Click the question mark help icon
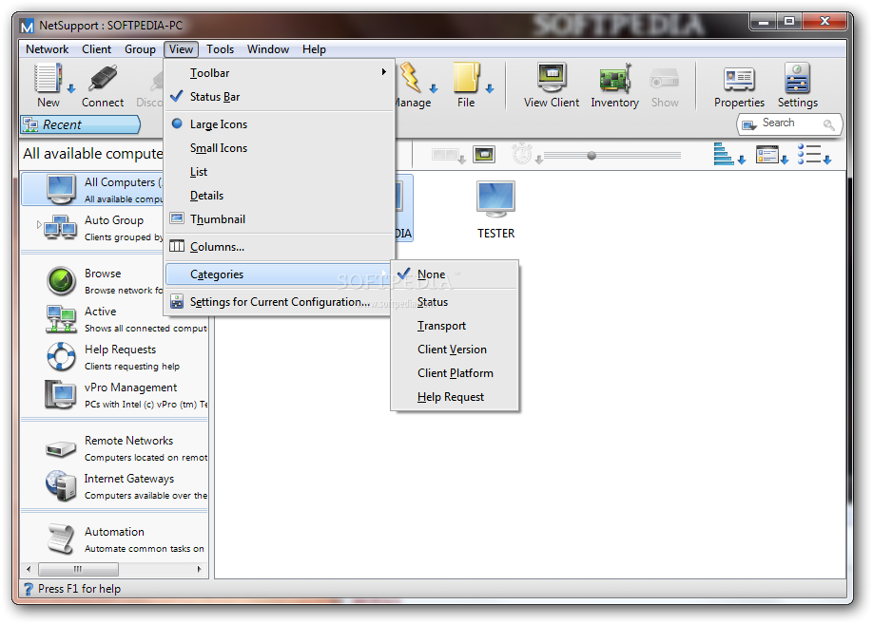The image size is (873, 624). click(29, 589)
